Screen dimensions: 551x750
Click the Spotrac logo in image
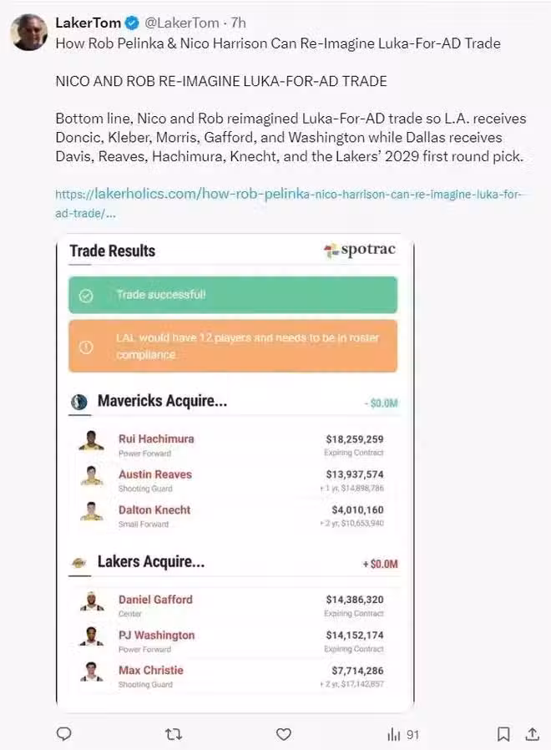pos(359,251)
